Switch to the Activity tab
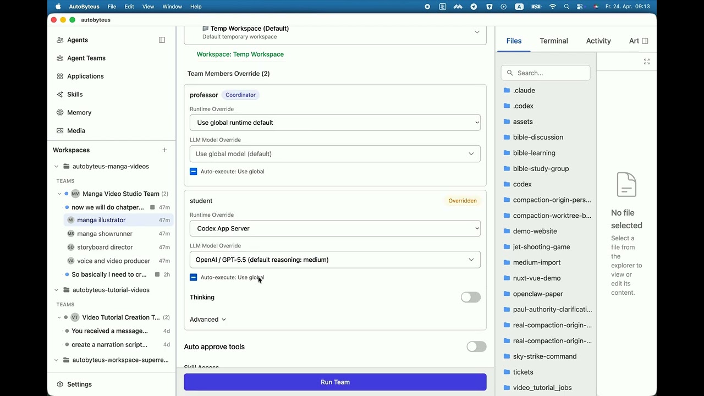The width and height of the screenshot is (704, 396). coord(598,41)
